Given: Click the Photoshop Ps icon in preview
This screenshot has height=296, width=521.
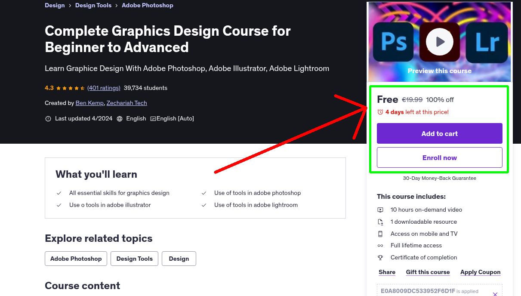Looking at the screenshot, I should click(393, 42).
